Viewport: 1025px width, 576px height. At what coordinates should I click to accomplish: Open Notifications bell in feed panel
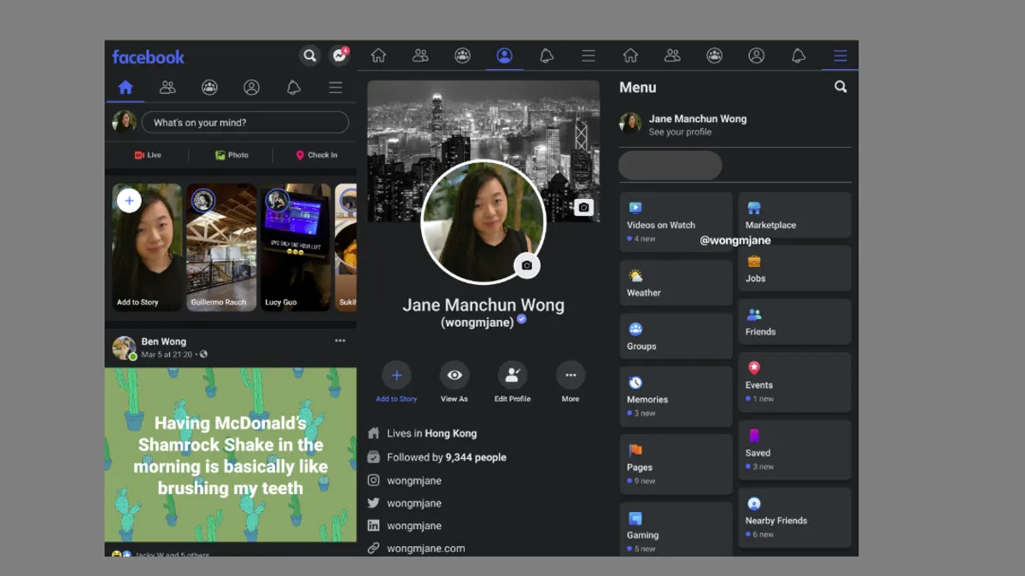(293, 87)
